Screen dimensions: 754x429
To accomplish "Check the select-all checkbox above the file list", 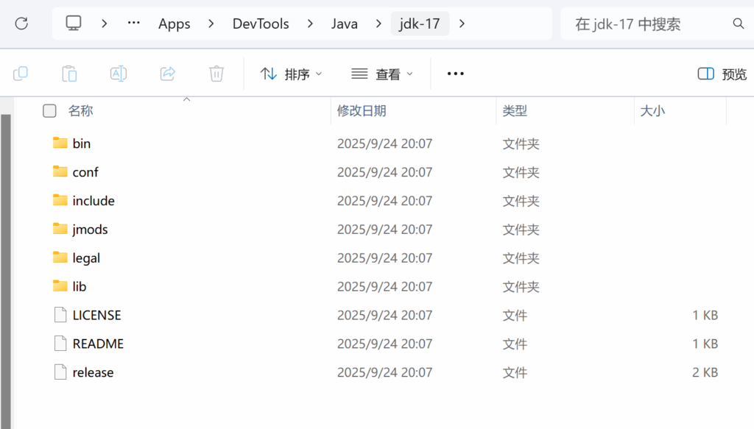I will pos(49,110).
